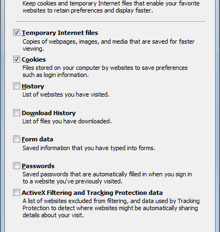This screenshot has height=232, width=220.
Task: Tick the Download History checkbox
Action: 16,113
